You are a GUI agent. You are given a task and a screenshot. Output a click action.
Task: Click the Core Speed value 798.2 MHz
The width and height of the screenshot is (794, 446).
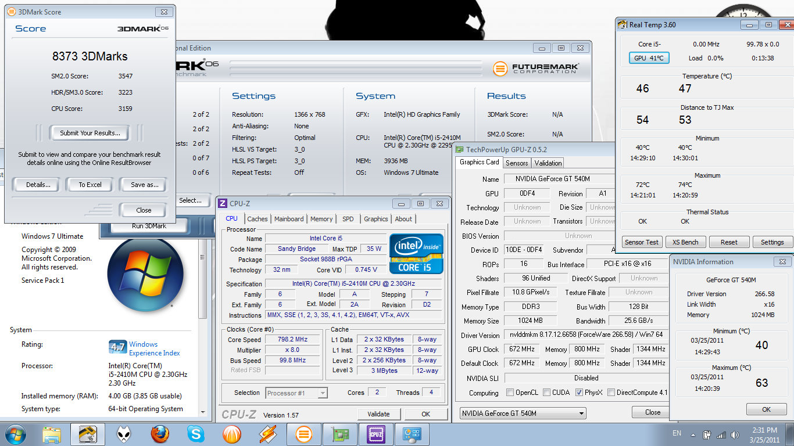pyautogui.click(x=292, y=340)
